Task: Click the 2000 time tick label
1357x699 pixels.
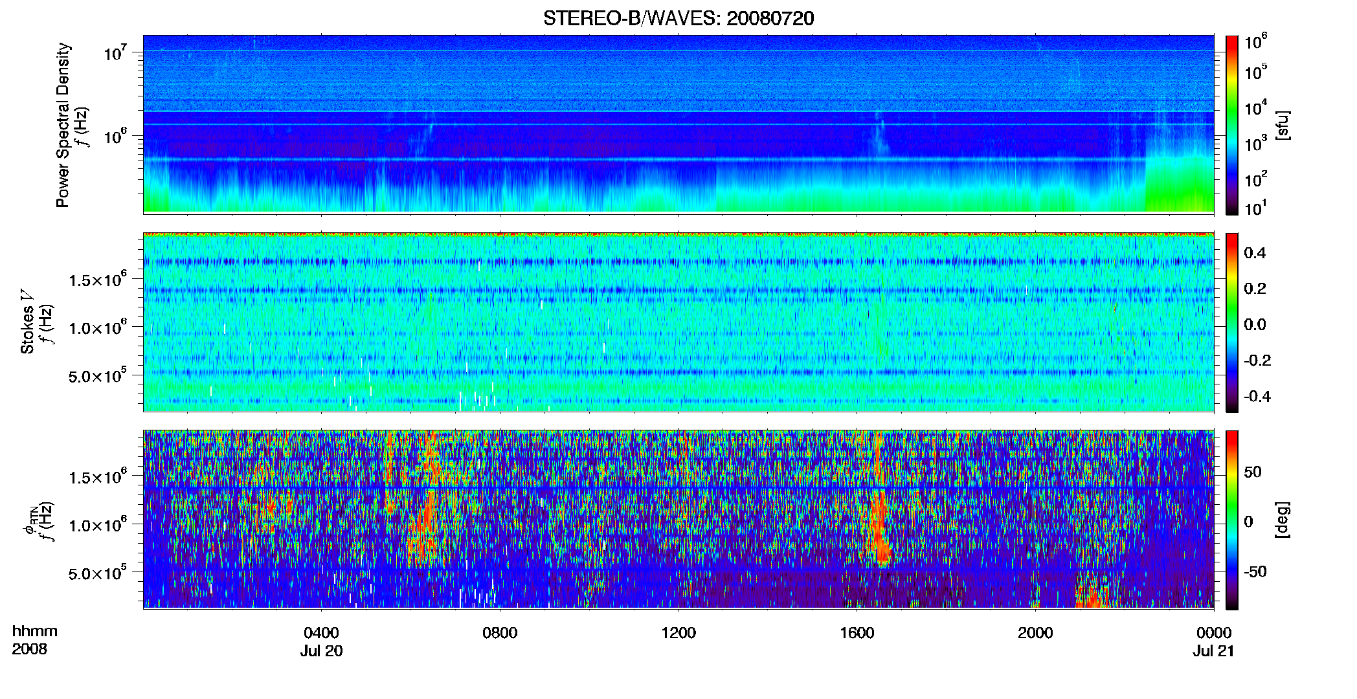Action: tap(1035, 633)
